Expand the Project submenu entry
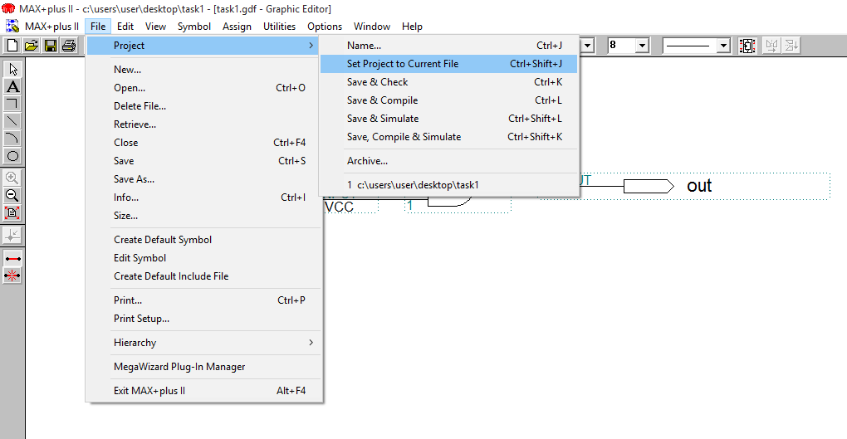The width and height of the screenshot is (847, 439). 203,46
